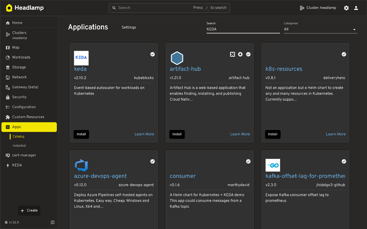367x229 pixels.
Task: Open the k8s-resources title link
Action: (284, 69)
